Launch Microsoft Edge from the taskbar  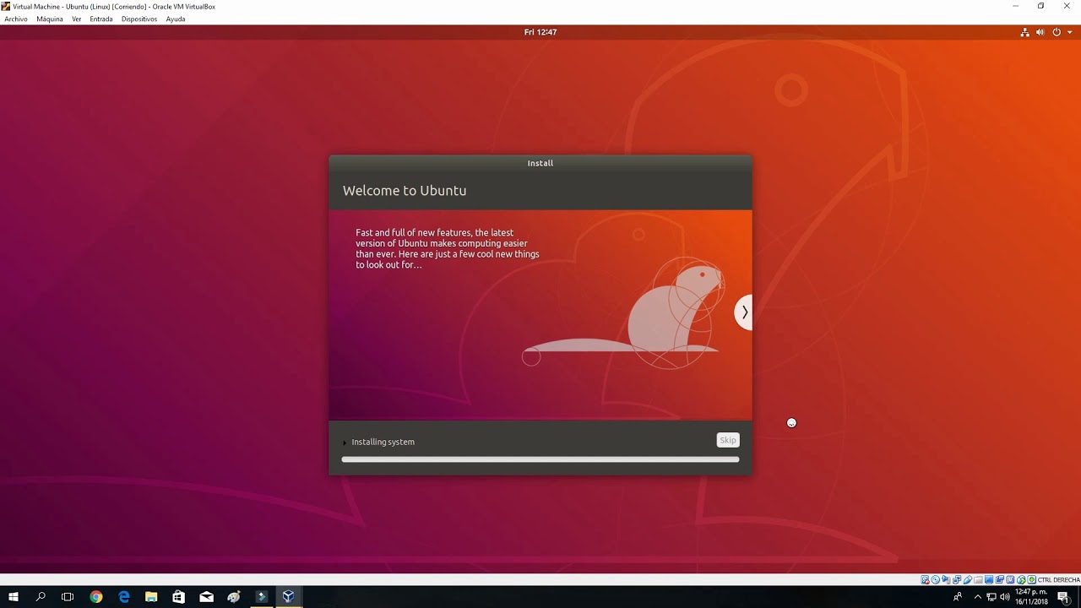coord(124,597)
